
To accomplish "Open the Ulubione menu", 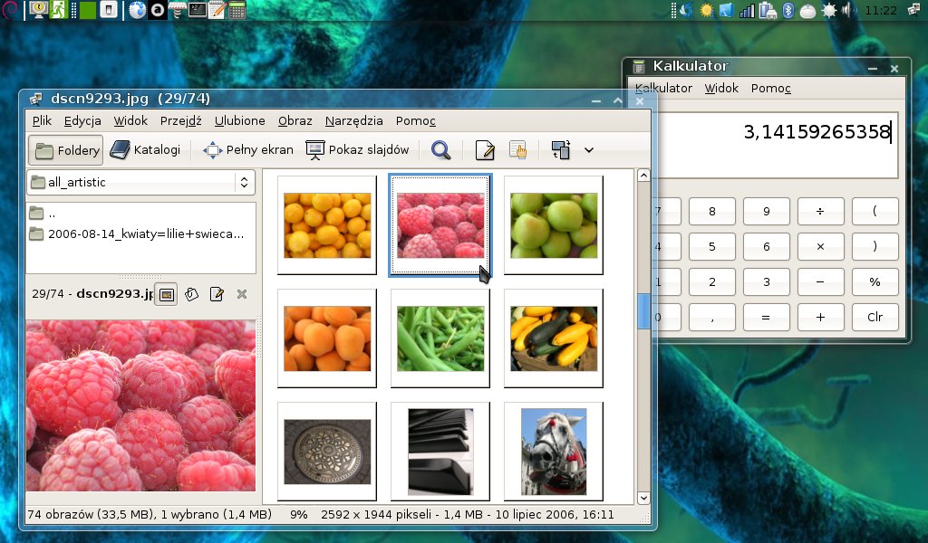I will (239, 121).
